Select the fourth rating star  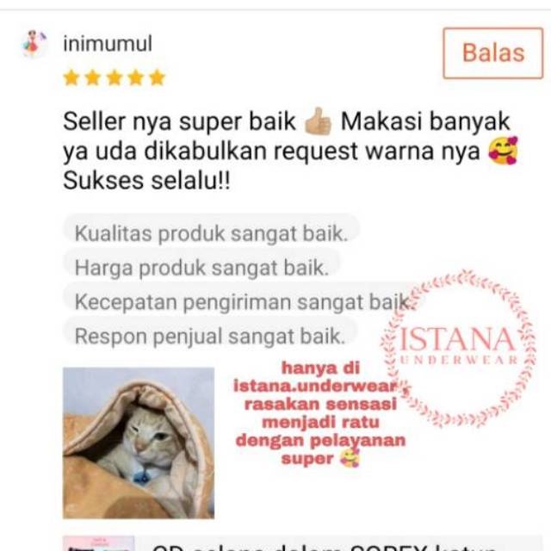136,77
